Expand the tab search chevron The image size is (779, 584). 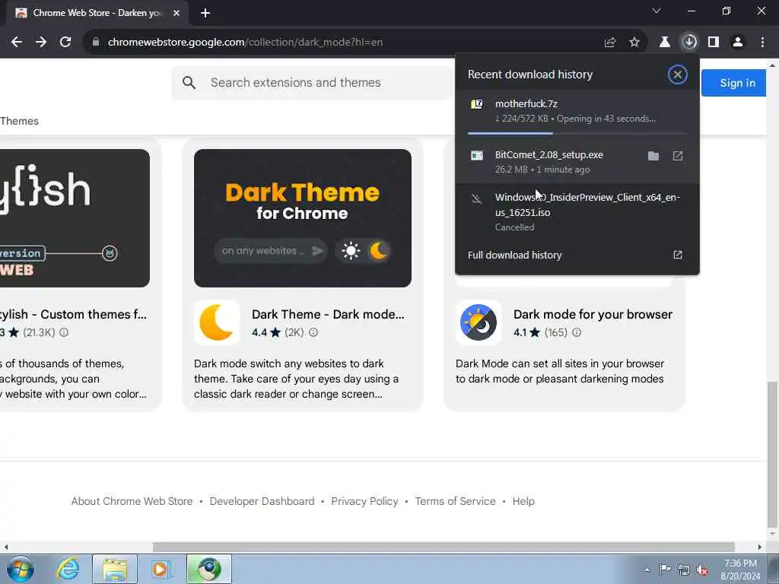tap(657, 11)
